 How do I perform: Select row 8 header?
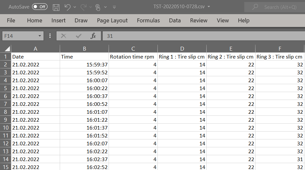[5, 112]
